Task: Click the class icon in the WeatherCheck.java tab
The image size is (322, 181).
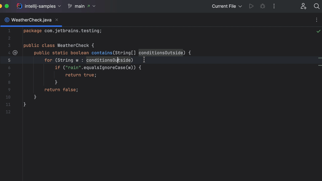Action: (7, 20)
